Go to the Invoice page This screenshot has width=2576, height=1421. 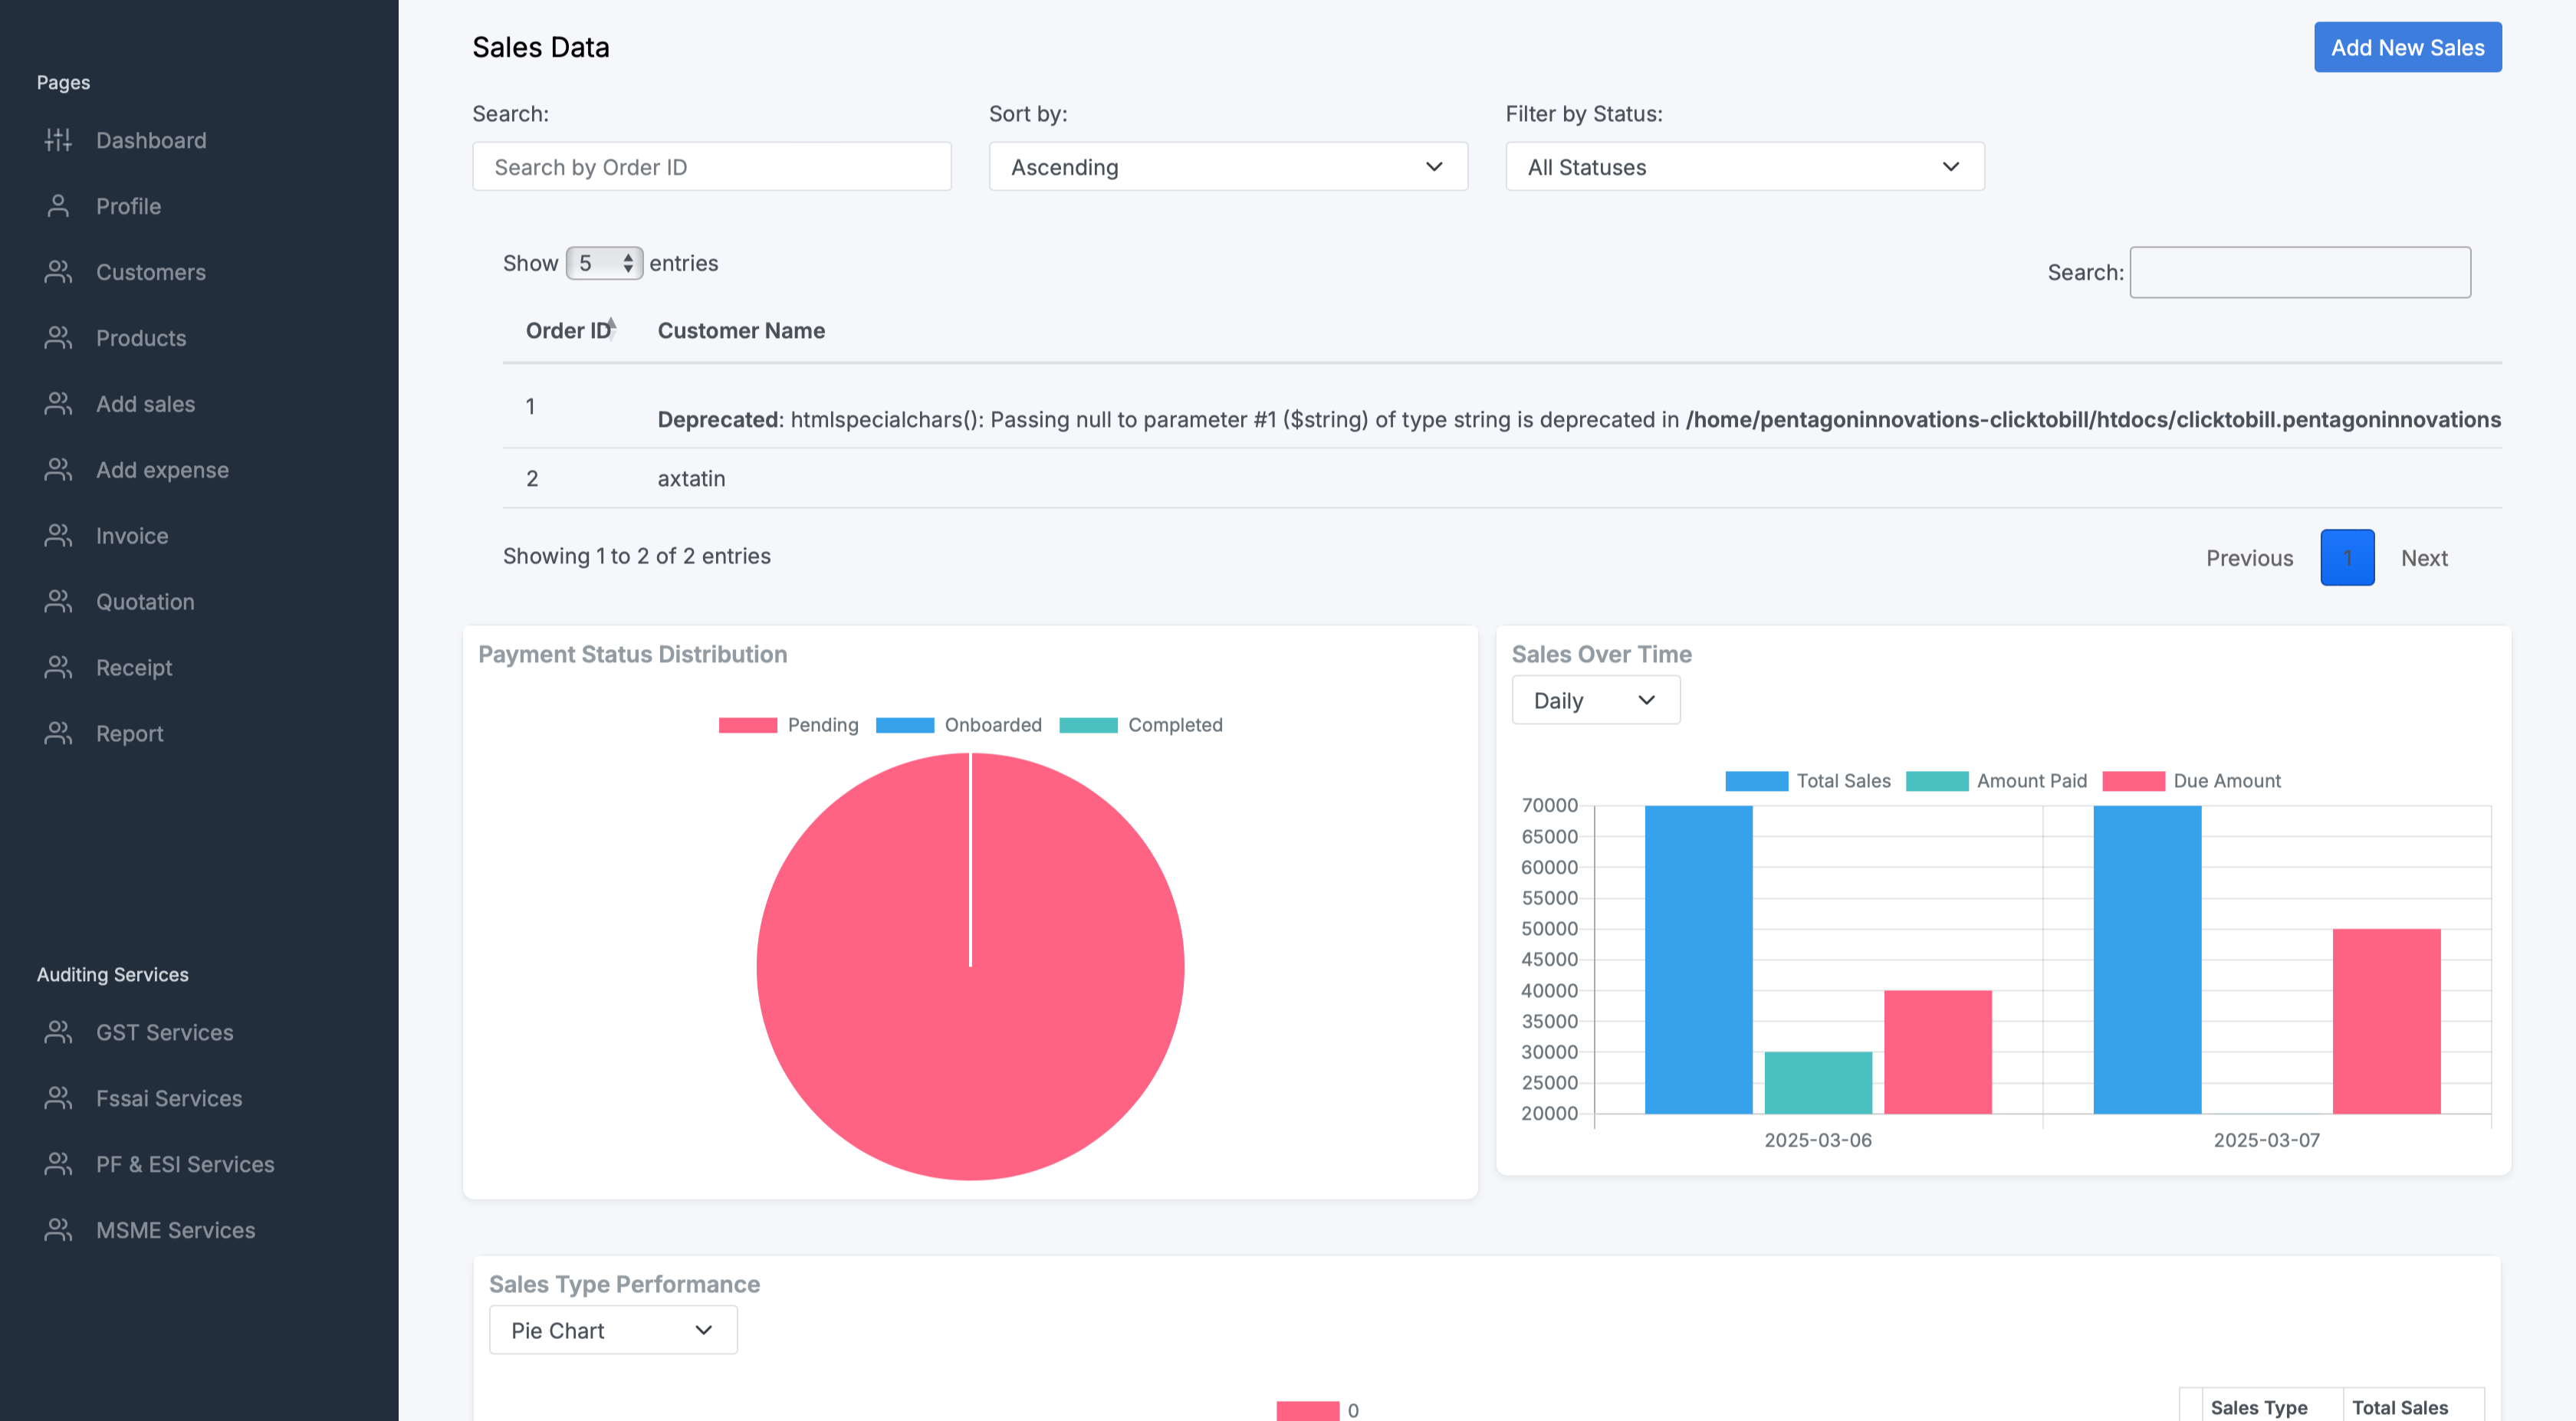pyautogui.click(x=132, y=536)
